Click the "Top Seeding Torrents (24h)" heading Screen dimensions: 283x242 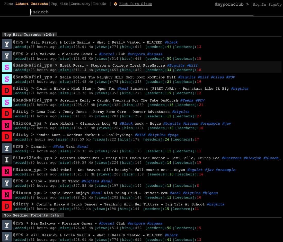click(x=32, y=215)
